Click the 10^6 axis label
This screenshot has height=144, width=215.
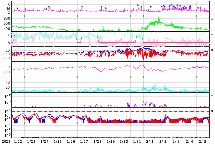point(8,102)
